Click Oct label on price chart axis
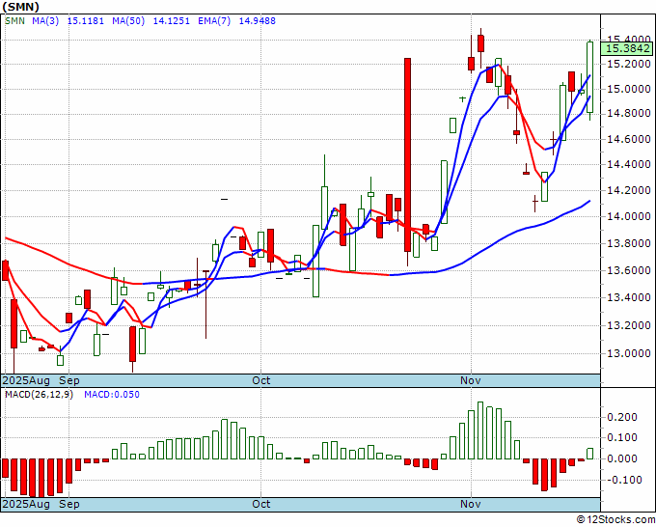Screen dimensions: 656x527 click(261, 380)
